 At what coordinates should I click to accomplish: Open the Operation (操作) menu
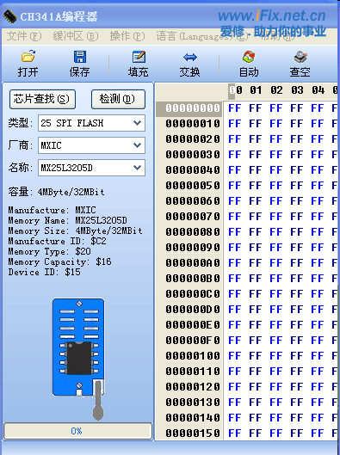click(x=127, y=36)
